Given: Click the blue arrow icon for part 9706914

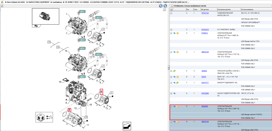Looking at the screenshot, I should coord(174,33).
